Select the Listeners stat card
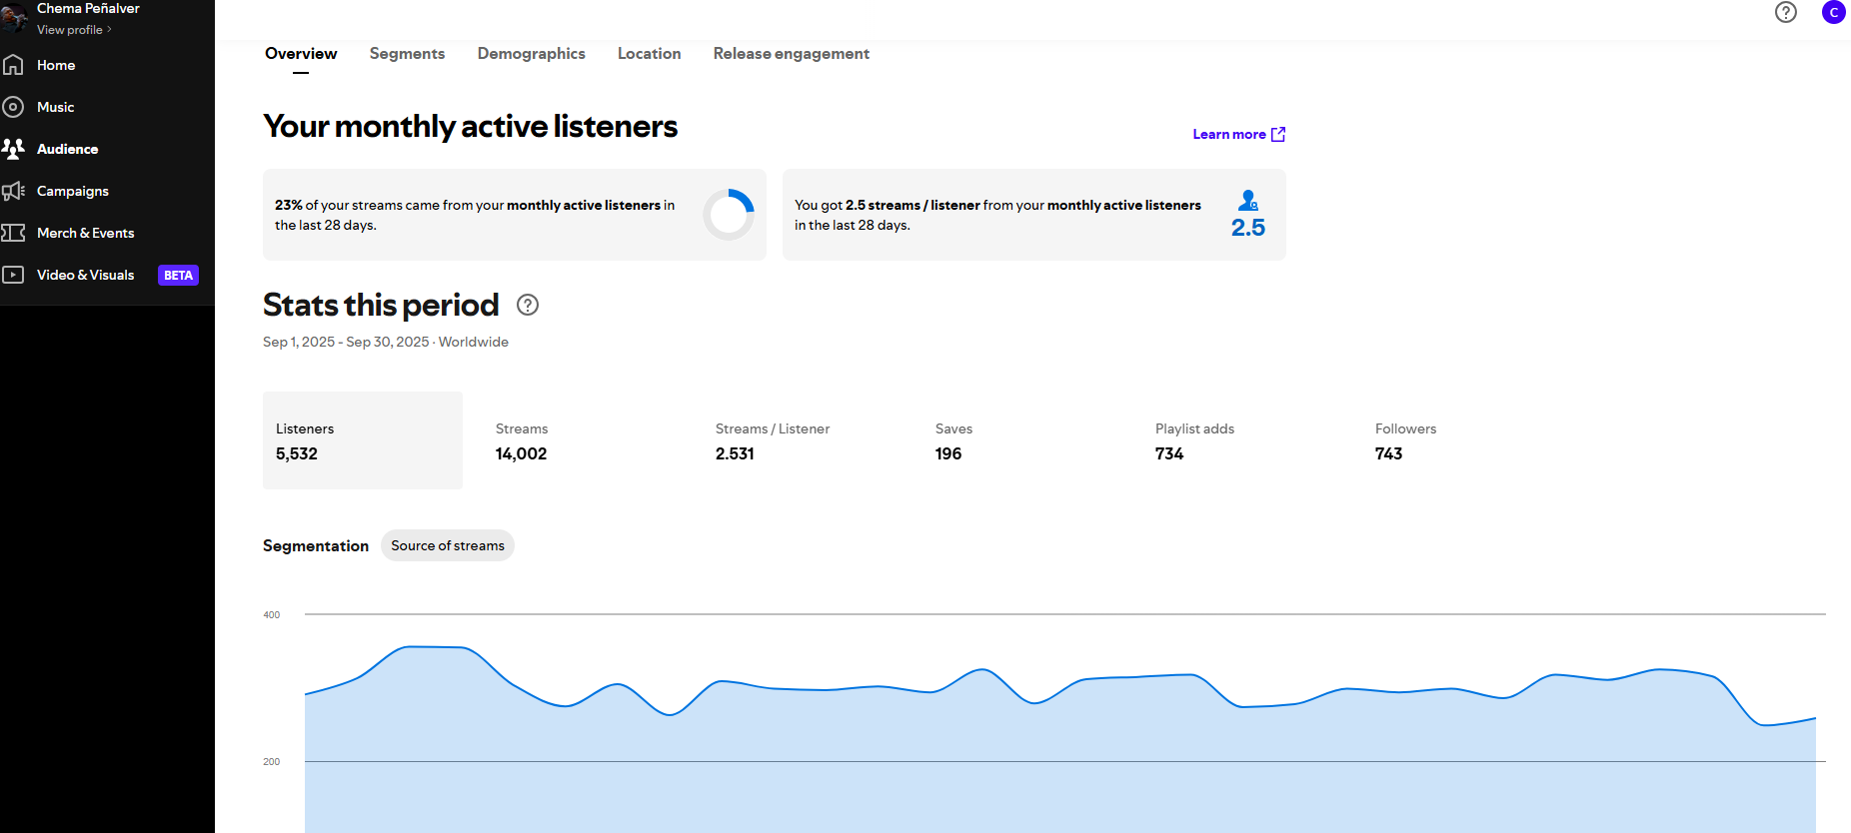 [362, 440]
